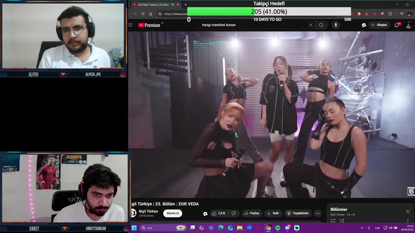Subscribe with Abone ol button
Viewport: 415px width, 233px height.
coord(172,213)
